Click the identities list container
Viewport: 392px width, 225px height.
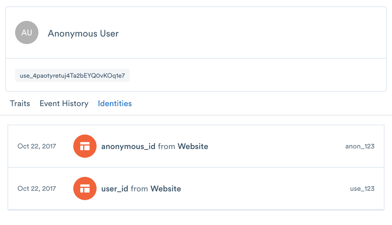(196, 167)
